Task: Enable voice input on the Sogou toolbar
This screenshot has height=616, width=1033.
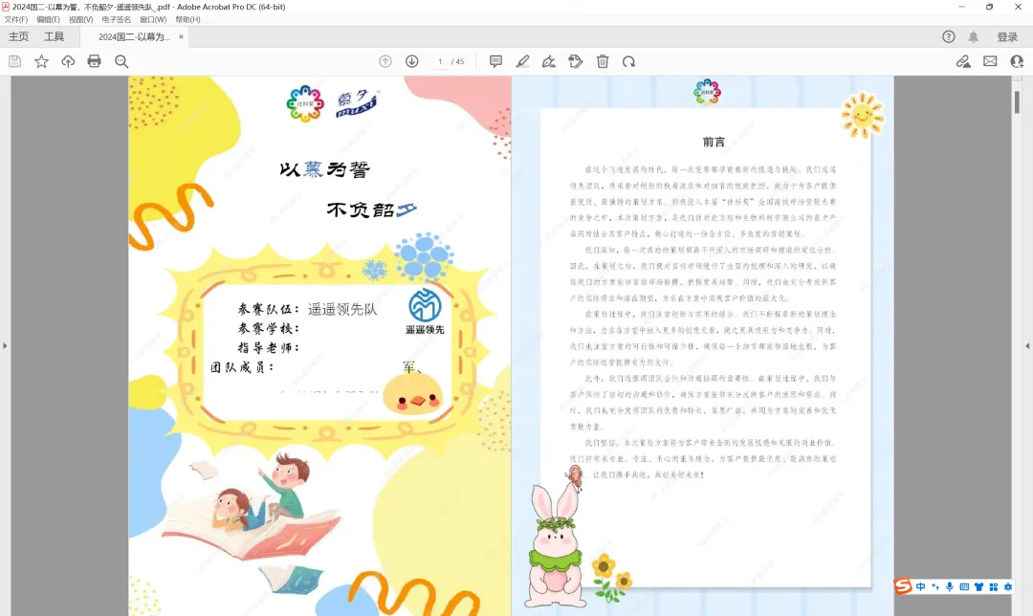Action: (x=948, y=586)
